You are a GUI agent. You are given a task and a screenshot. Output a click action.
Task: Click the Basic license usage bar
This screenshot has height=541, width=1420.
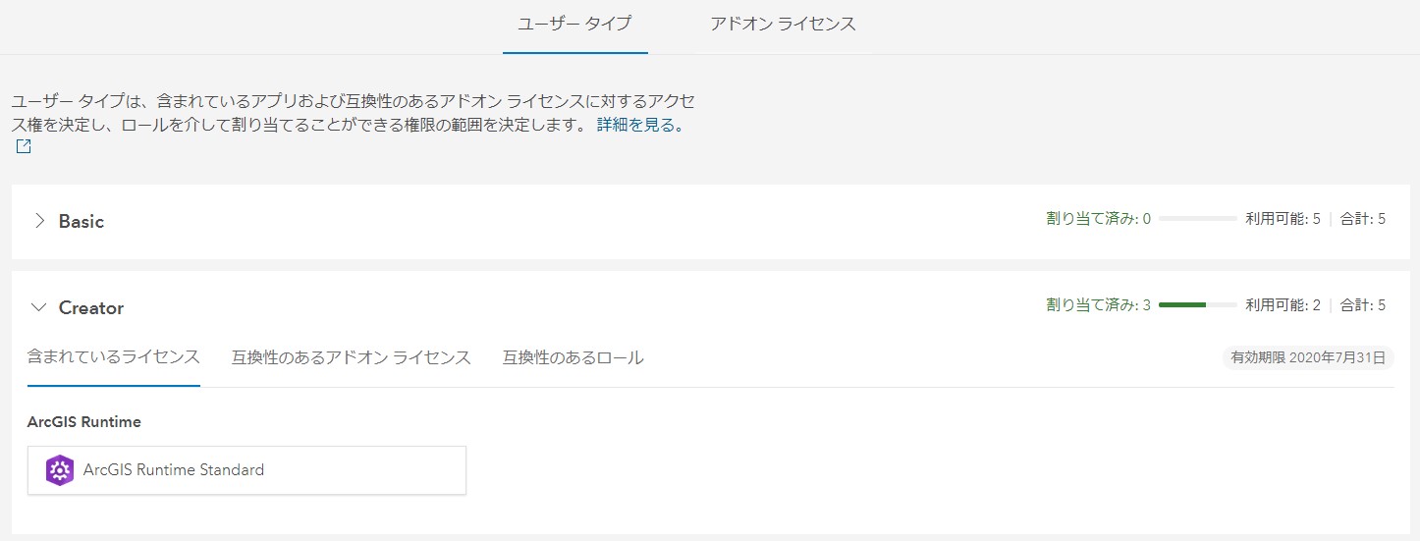point(1197,219)
